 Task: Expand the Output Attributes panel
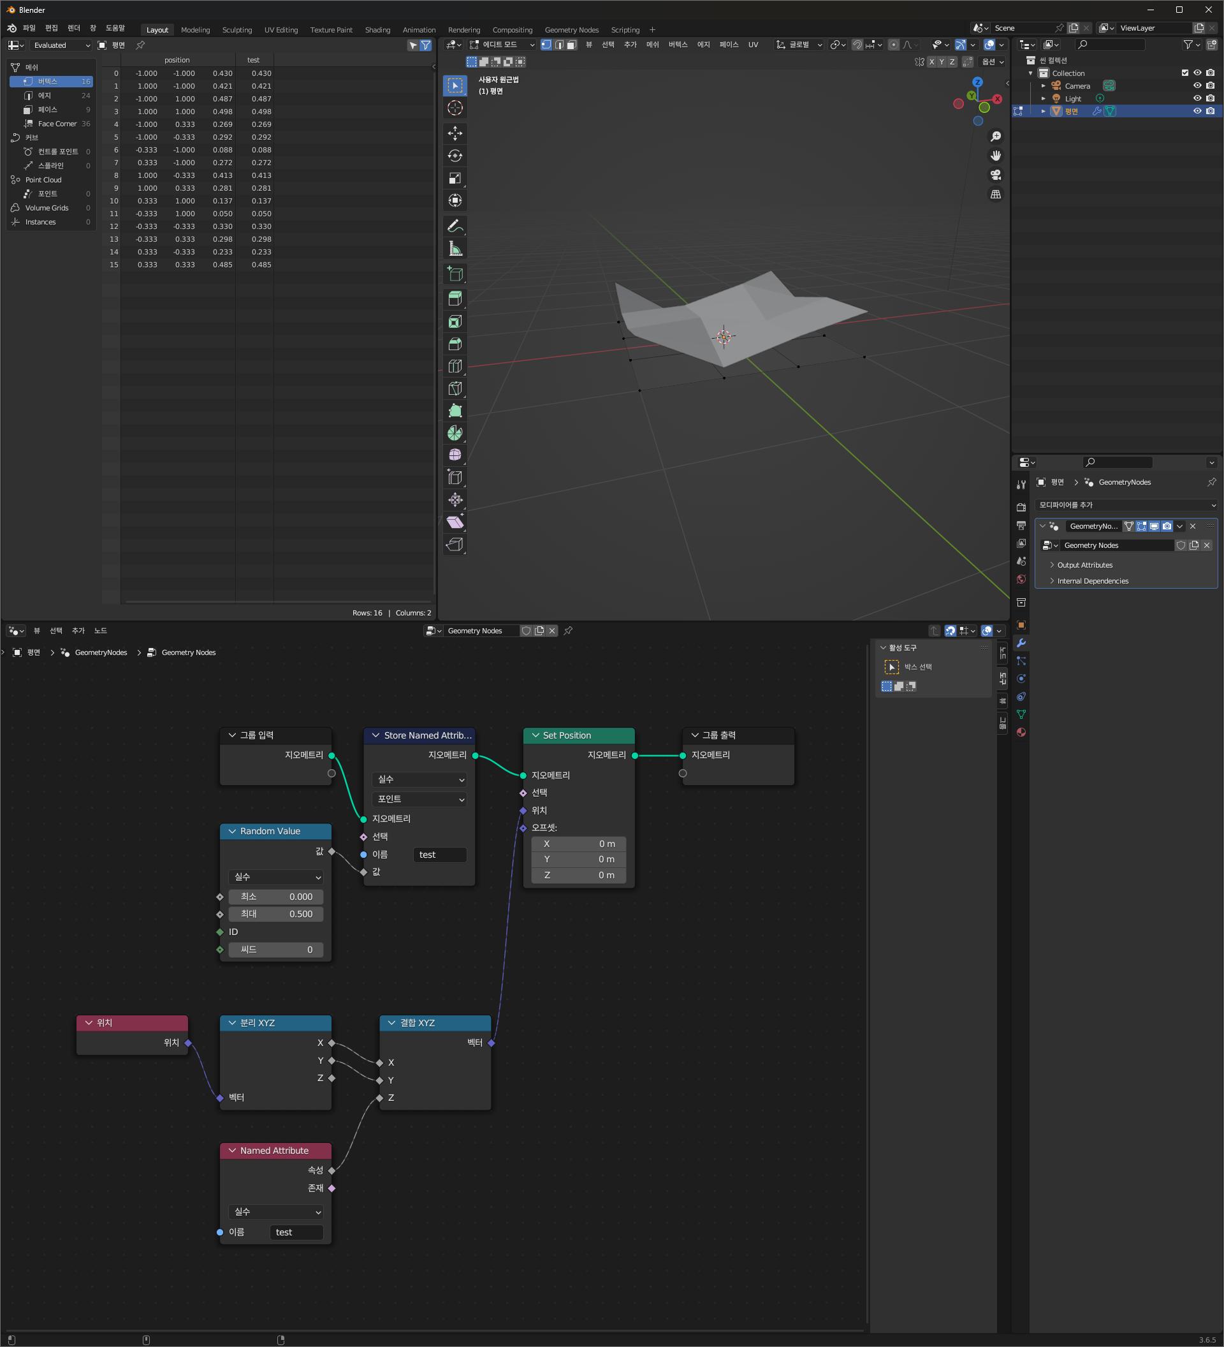(x=1084, y=565)
